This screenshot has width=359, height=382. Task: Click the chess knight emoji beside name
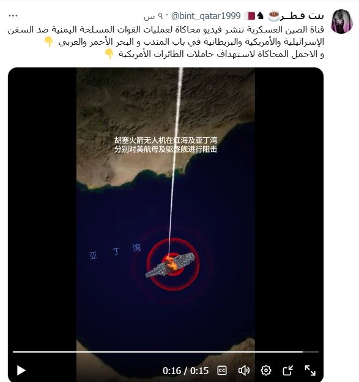pos(261,16)
